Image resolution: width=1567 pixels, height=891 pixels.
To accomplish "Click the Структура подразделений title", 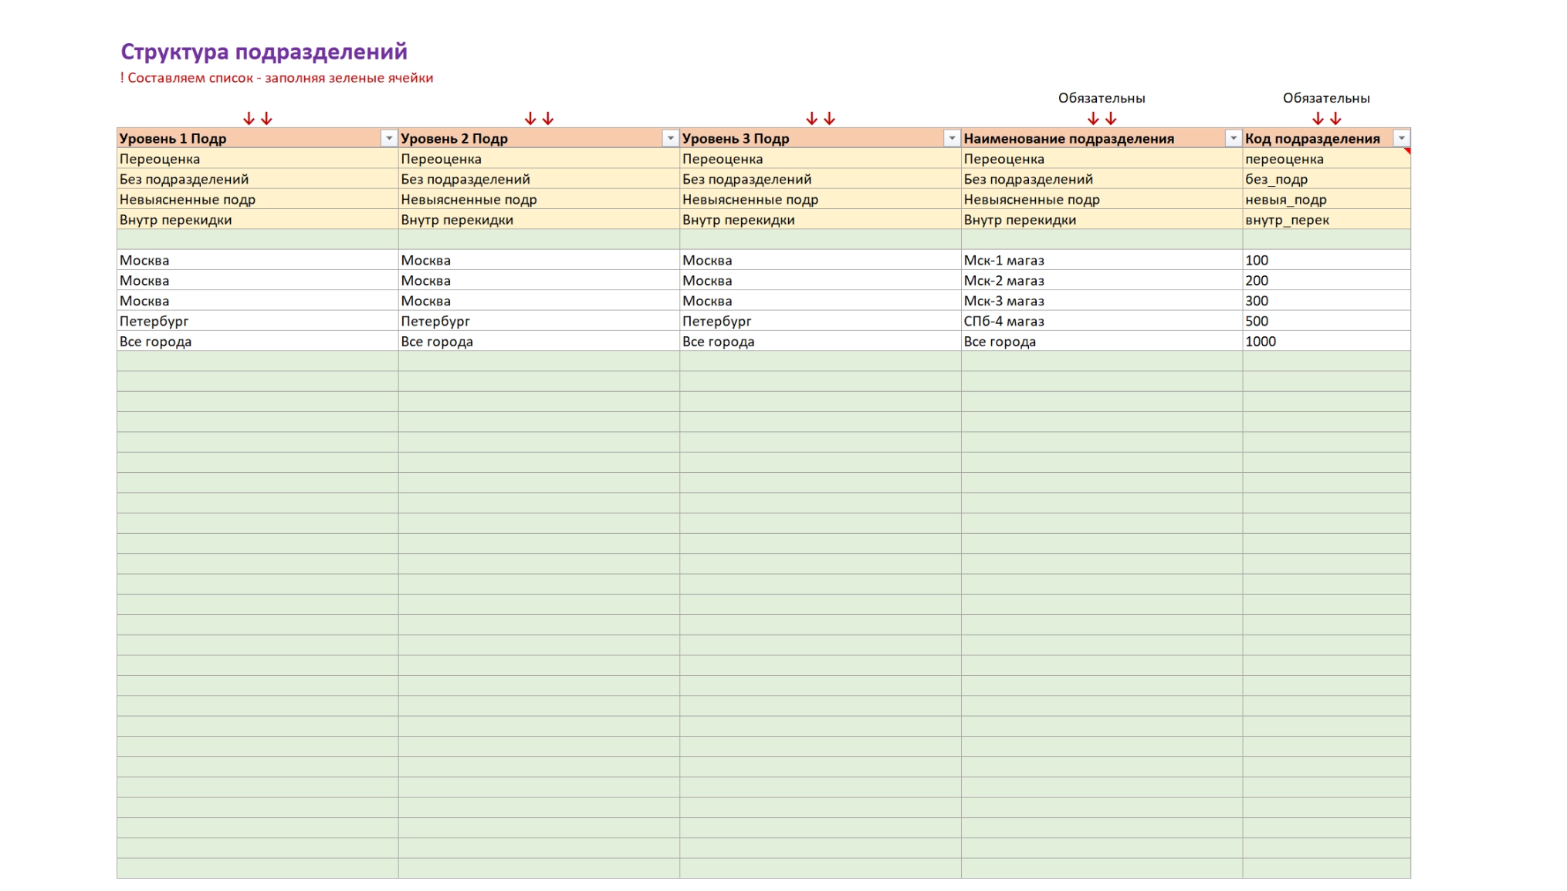I will (x=264, y=52).
